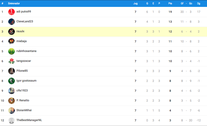Sort table by the Pts column header
Image resolution: width=207 pixels, height=126 pixels.
[x=170, y=3]
